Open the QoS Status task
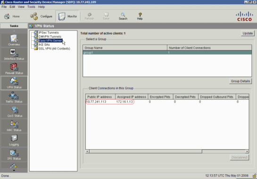 [x=14, y=112]
